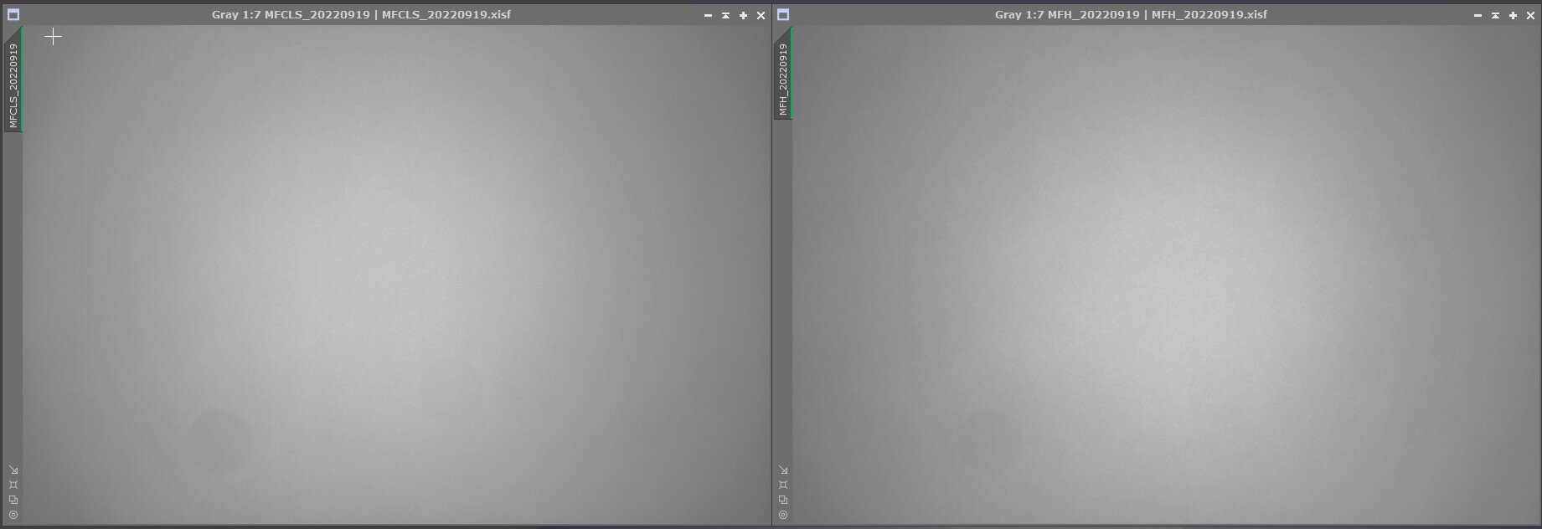Click the diagonal arrow icon in the MFH window
This screenshot has height=529, width=1542.
click(x=783, y=470)
